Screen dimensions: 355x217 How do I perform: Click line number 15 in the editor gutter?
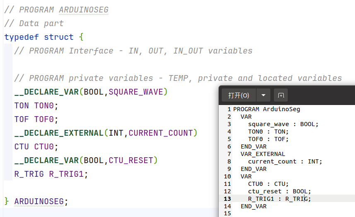click(227, 213)
